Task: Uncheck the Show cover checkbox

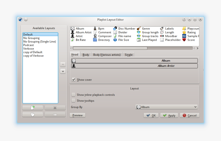Action: pyautogui.click(x=74, y=80)
